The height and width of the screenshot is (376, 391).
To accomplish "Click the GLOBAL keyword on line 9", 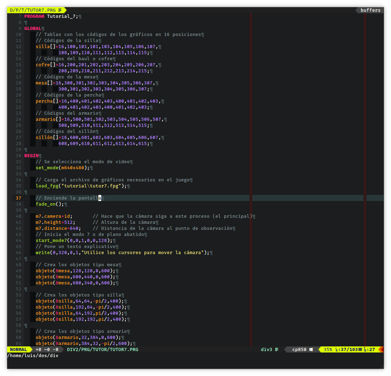I will click(x=33, y=29).
